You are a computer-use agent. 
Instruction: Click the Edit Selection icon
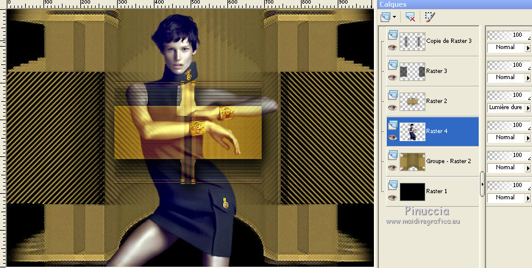(x=430, y=17)
